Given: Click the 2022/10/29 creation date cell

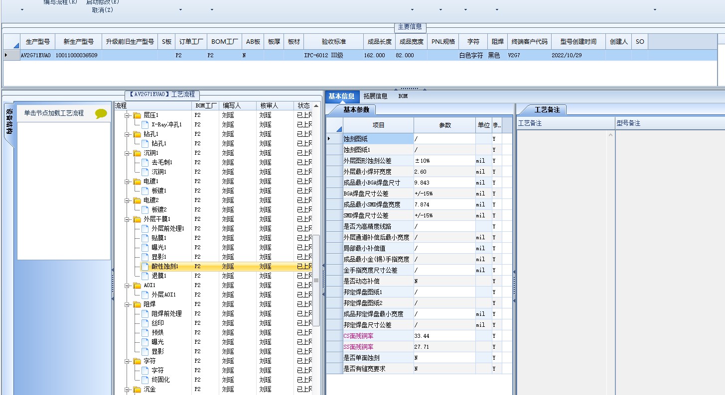Looking at the screenshot, I should pos(578,55).
